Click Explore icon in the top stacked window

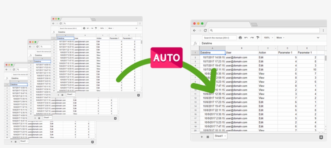[138, 95]
